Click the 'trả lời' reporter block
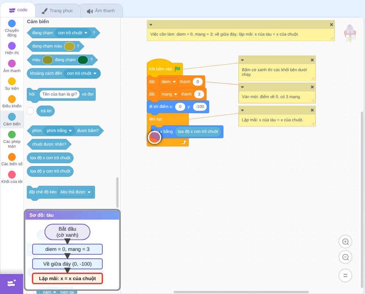 click(46, 111)
